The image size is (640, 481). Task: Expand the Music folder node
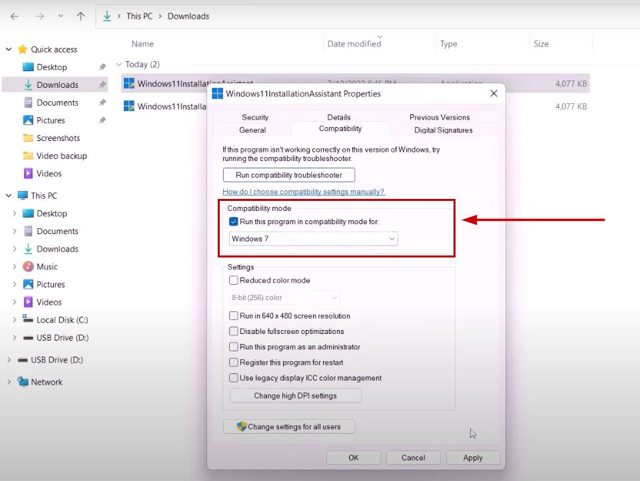14,267
